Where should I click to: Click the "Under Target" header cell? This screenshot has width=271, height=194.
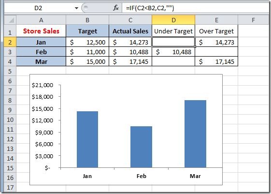[173, 31]
